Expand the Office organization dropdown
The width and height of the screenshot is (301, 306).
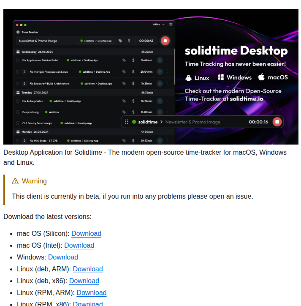159,25
